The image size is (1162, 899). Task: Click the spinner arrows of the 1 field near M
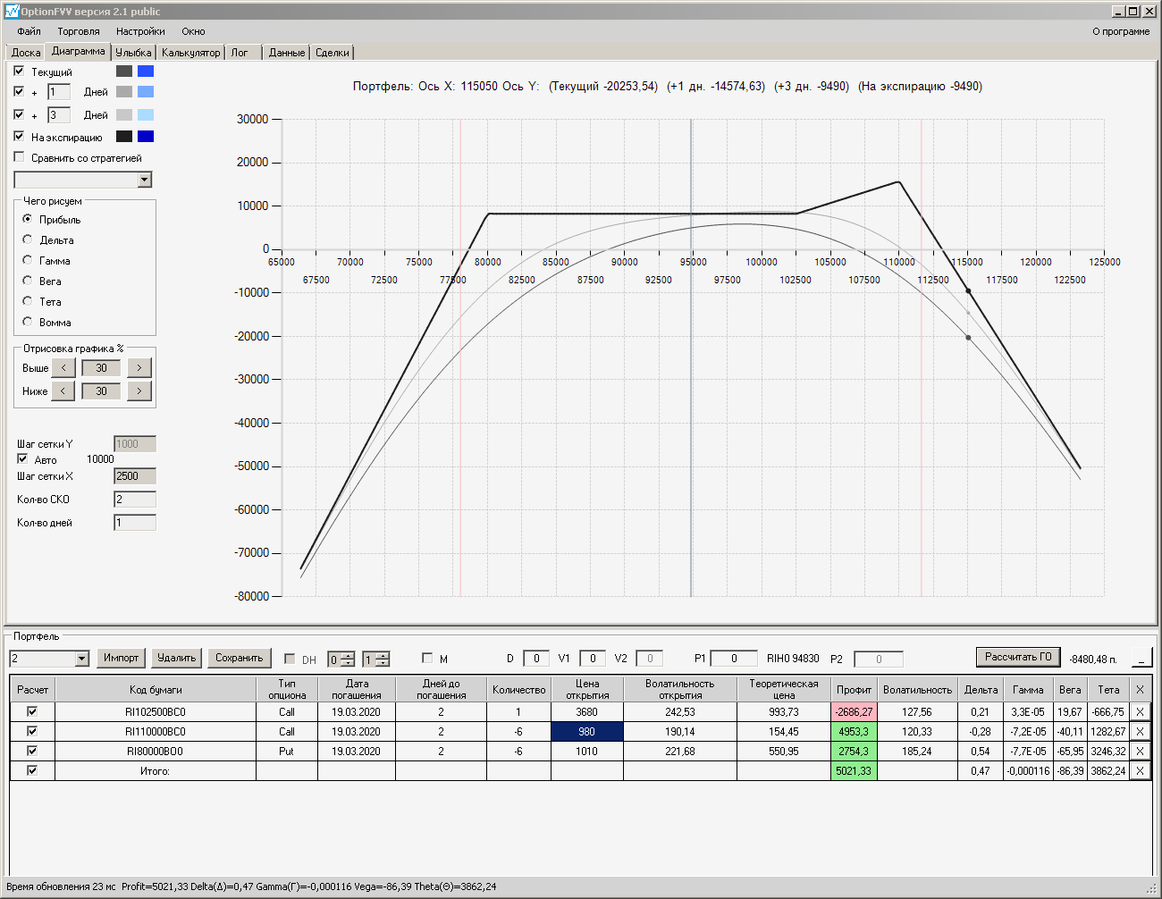[383, 660]
